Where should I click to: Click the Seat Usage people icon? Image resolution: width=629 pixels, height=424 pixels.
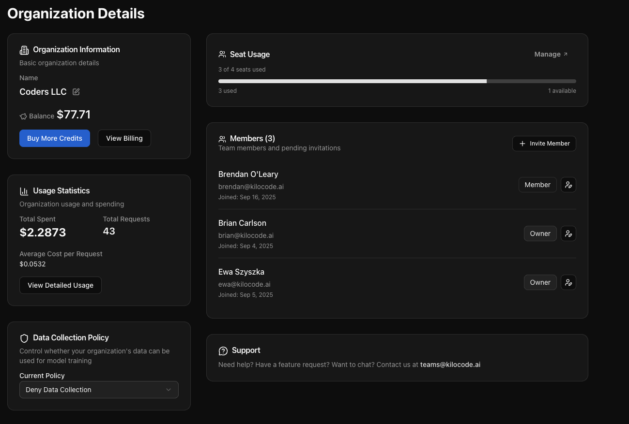(222, 55)
